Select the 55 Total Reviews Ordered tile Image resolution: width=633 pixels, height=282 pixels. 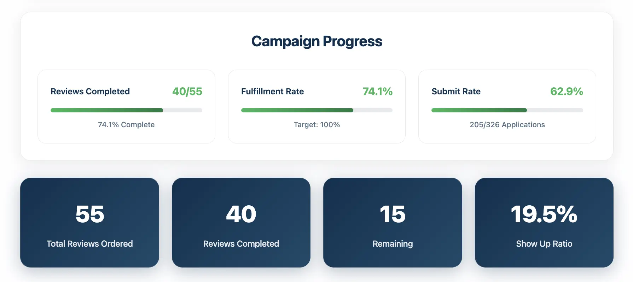click(x=89, y=222)
